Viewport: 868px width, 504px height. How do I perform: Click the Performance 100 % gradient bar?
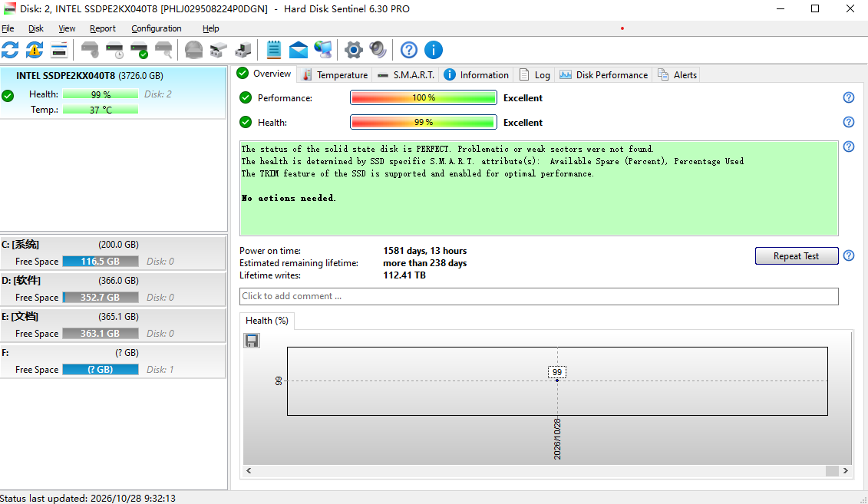pos(424,97)
